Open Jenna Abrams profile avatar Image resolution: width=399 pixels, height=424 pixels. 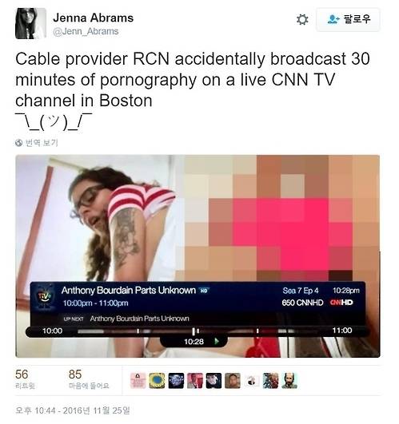(30, 23)
